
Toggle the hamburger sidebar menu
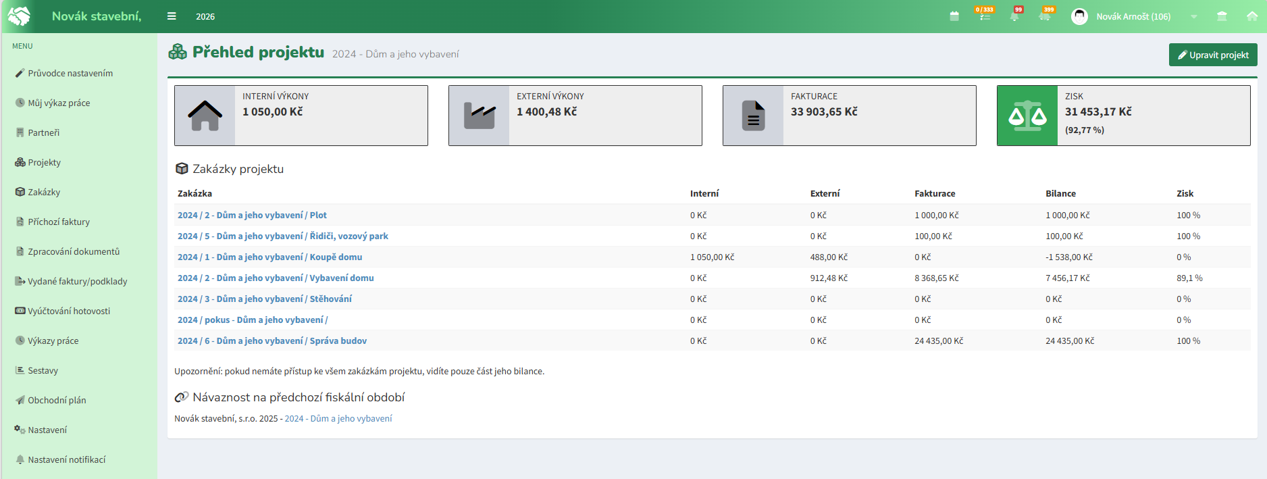[x=172, y=16]
